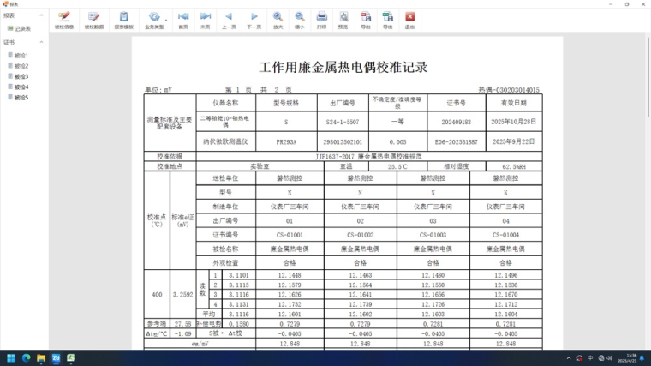Zoom in with the 放大 magnifier
Viewport: 651px width, 366px height.
click(x=278, y=20)
